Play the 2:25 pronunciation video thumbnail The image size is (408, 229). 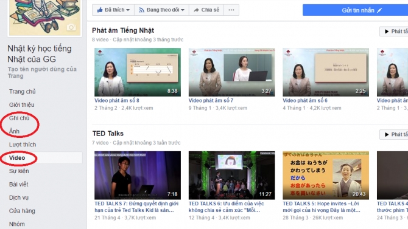326,72
